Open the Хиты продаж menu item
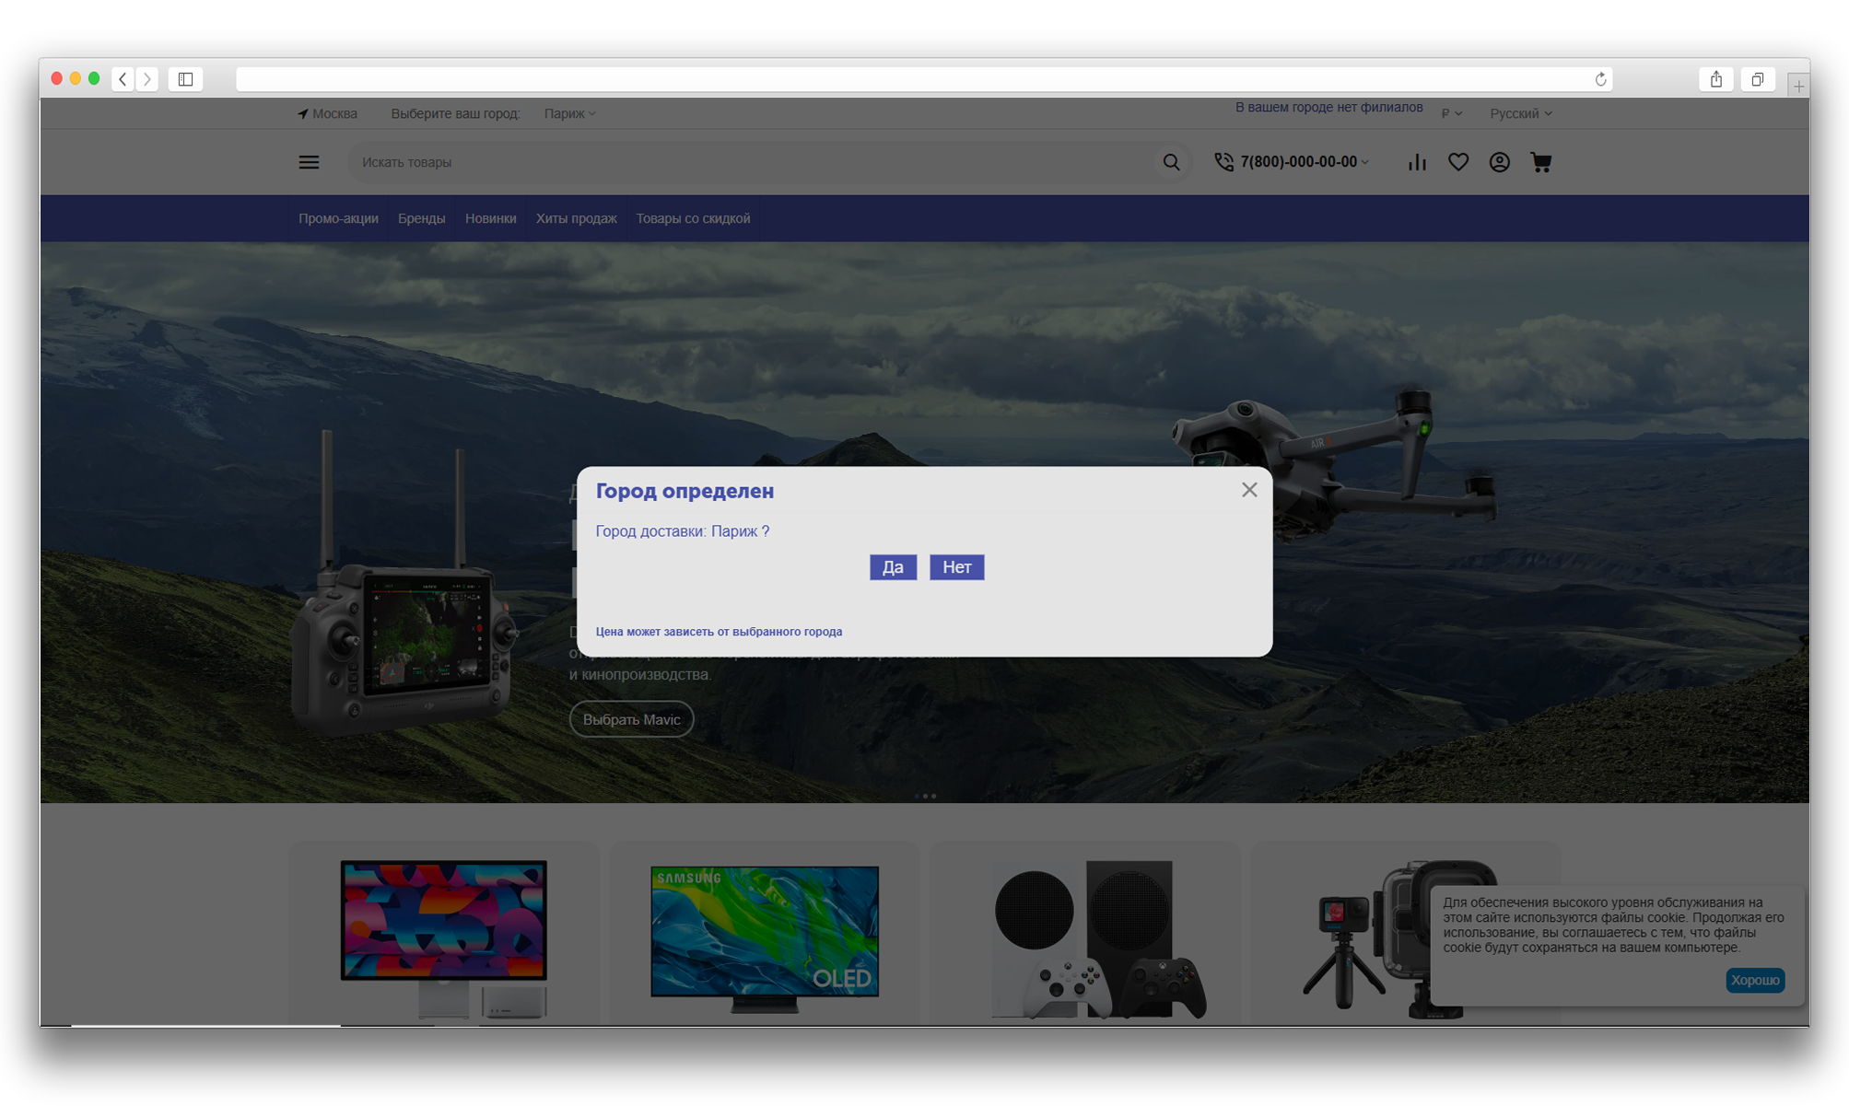This screenshot has height=1106, width=1849. click(x=577, y=218)
